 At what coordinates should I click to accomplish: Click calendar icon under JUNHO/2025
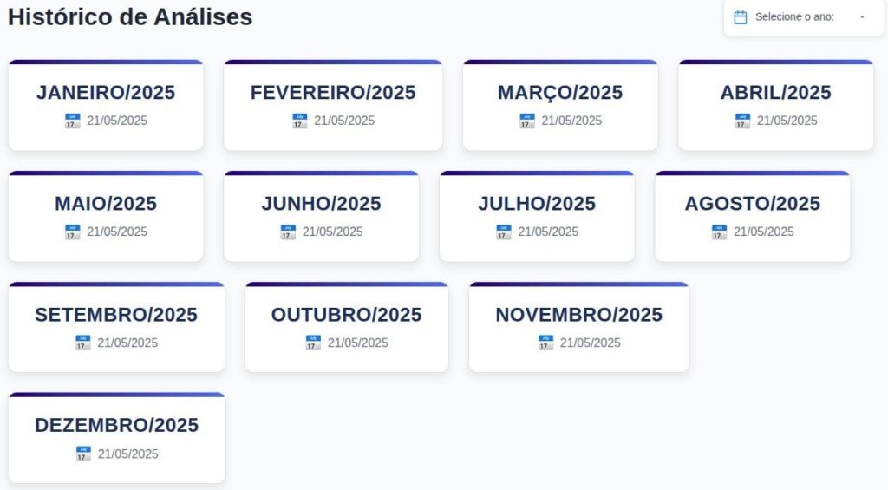288,232
